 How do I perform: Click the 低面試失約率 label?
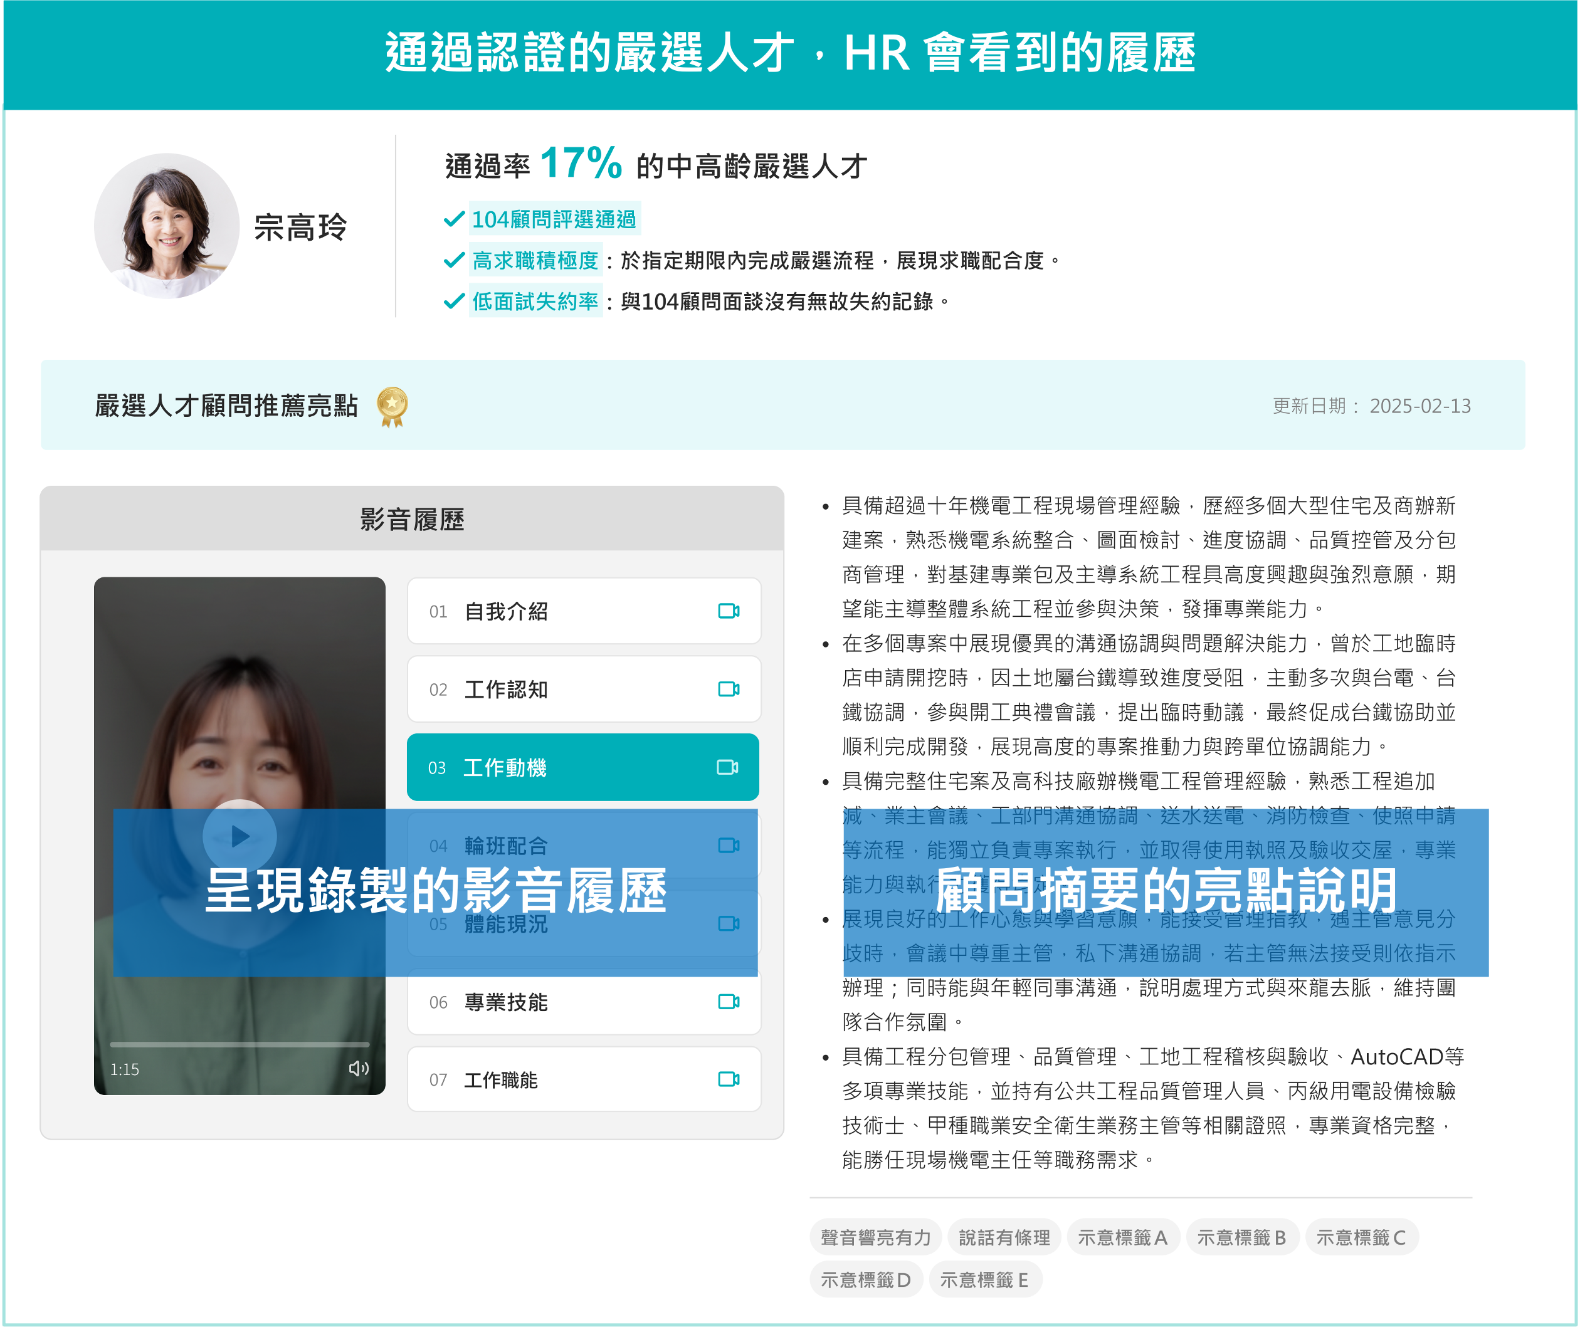pos(535,302)
